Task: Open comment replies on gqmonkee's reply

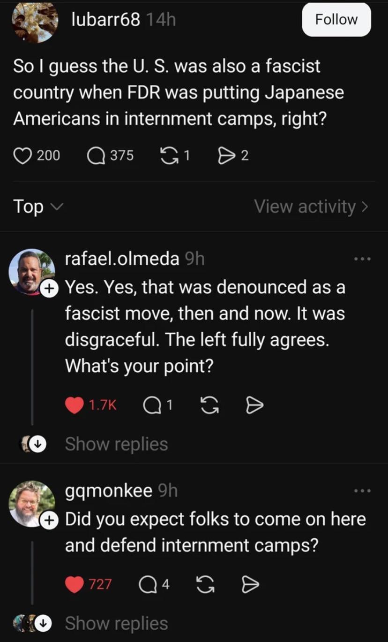Action: (x=148, y=584)
